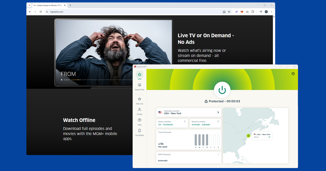Screen dimensions: 326x171
Task: Click the "Smart Location" label
Action: (x=165, y=122)
